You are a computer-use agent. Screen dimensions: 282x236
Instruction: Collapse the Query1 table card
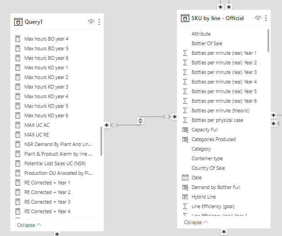(x=29, y=225)
